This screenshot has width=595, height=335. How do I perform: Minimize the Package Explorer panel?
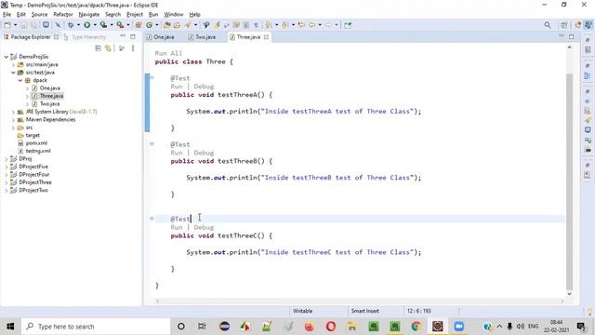pos(123,36)
